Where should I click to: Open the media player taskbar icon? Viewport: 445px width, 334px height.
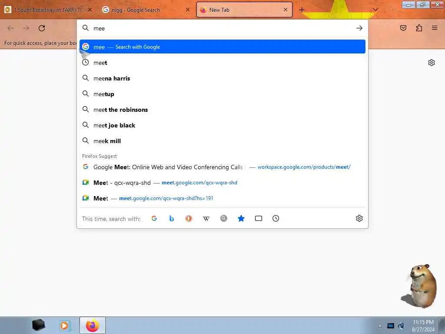pyautogui.click(x=64, y=325)
